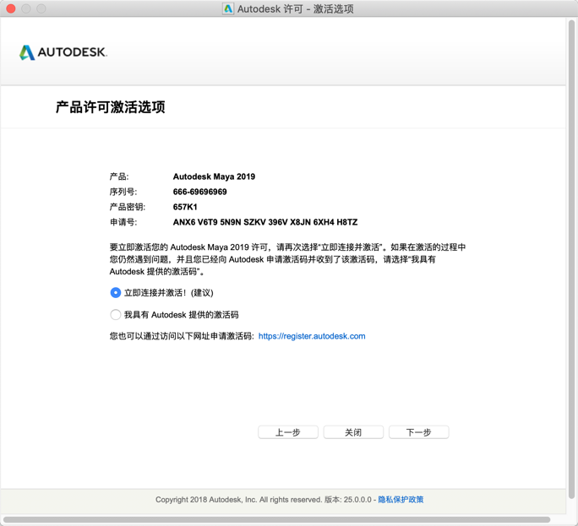This screenshot has width=578, height=526.
Task: Click the product name Autodesk Maya 2019
Action: click(x=214, y=177)
